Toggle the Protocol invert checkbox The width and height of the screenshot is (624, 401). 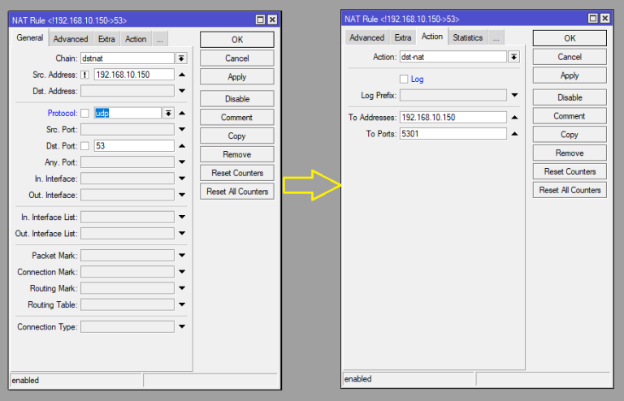[x=84, y=114]
